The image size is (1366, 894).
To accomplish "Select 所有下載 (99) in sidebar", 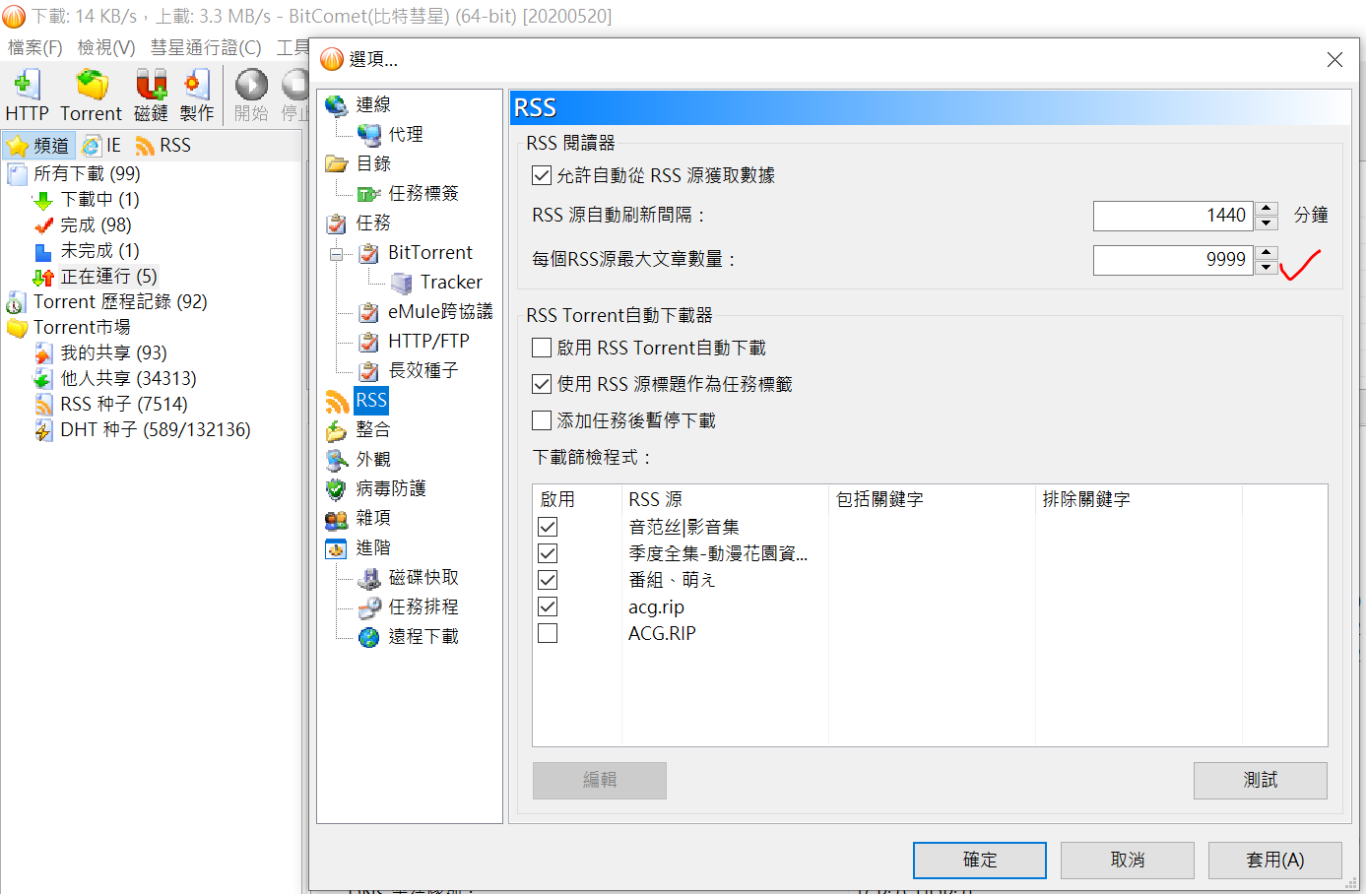I will point(87,174).
